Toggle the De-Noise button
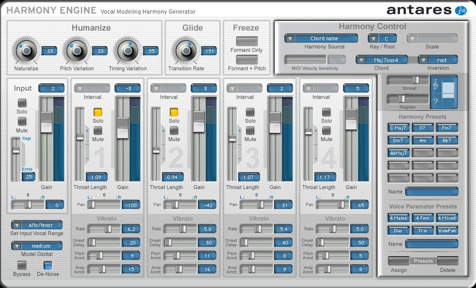 click(x=48, y=265)
